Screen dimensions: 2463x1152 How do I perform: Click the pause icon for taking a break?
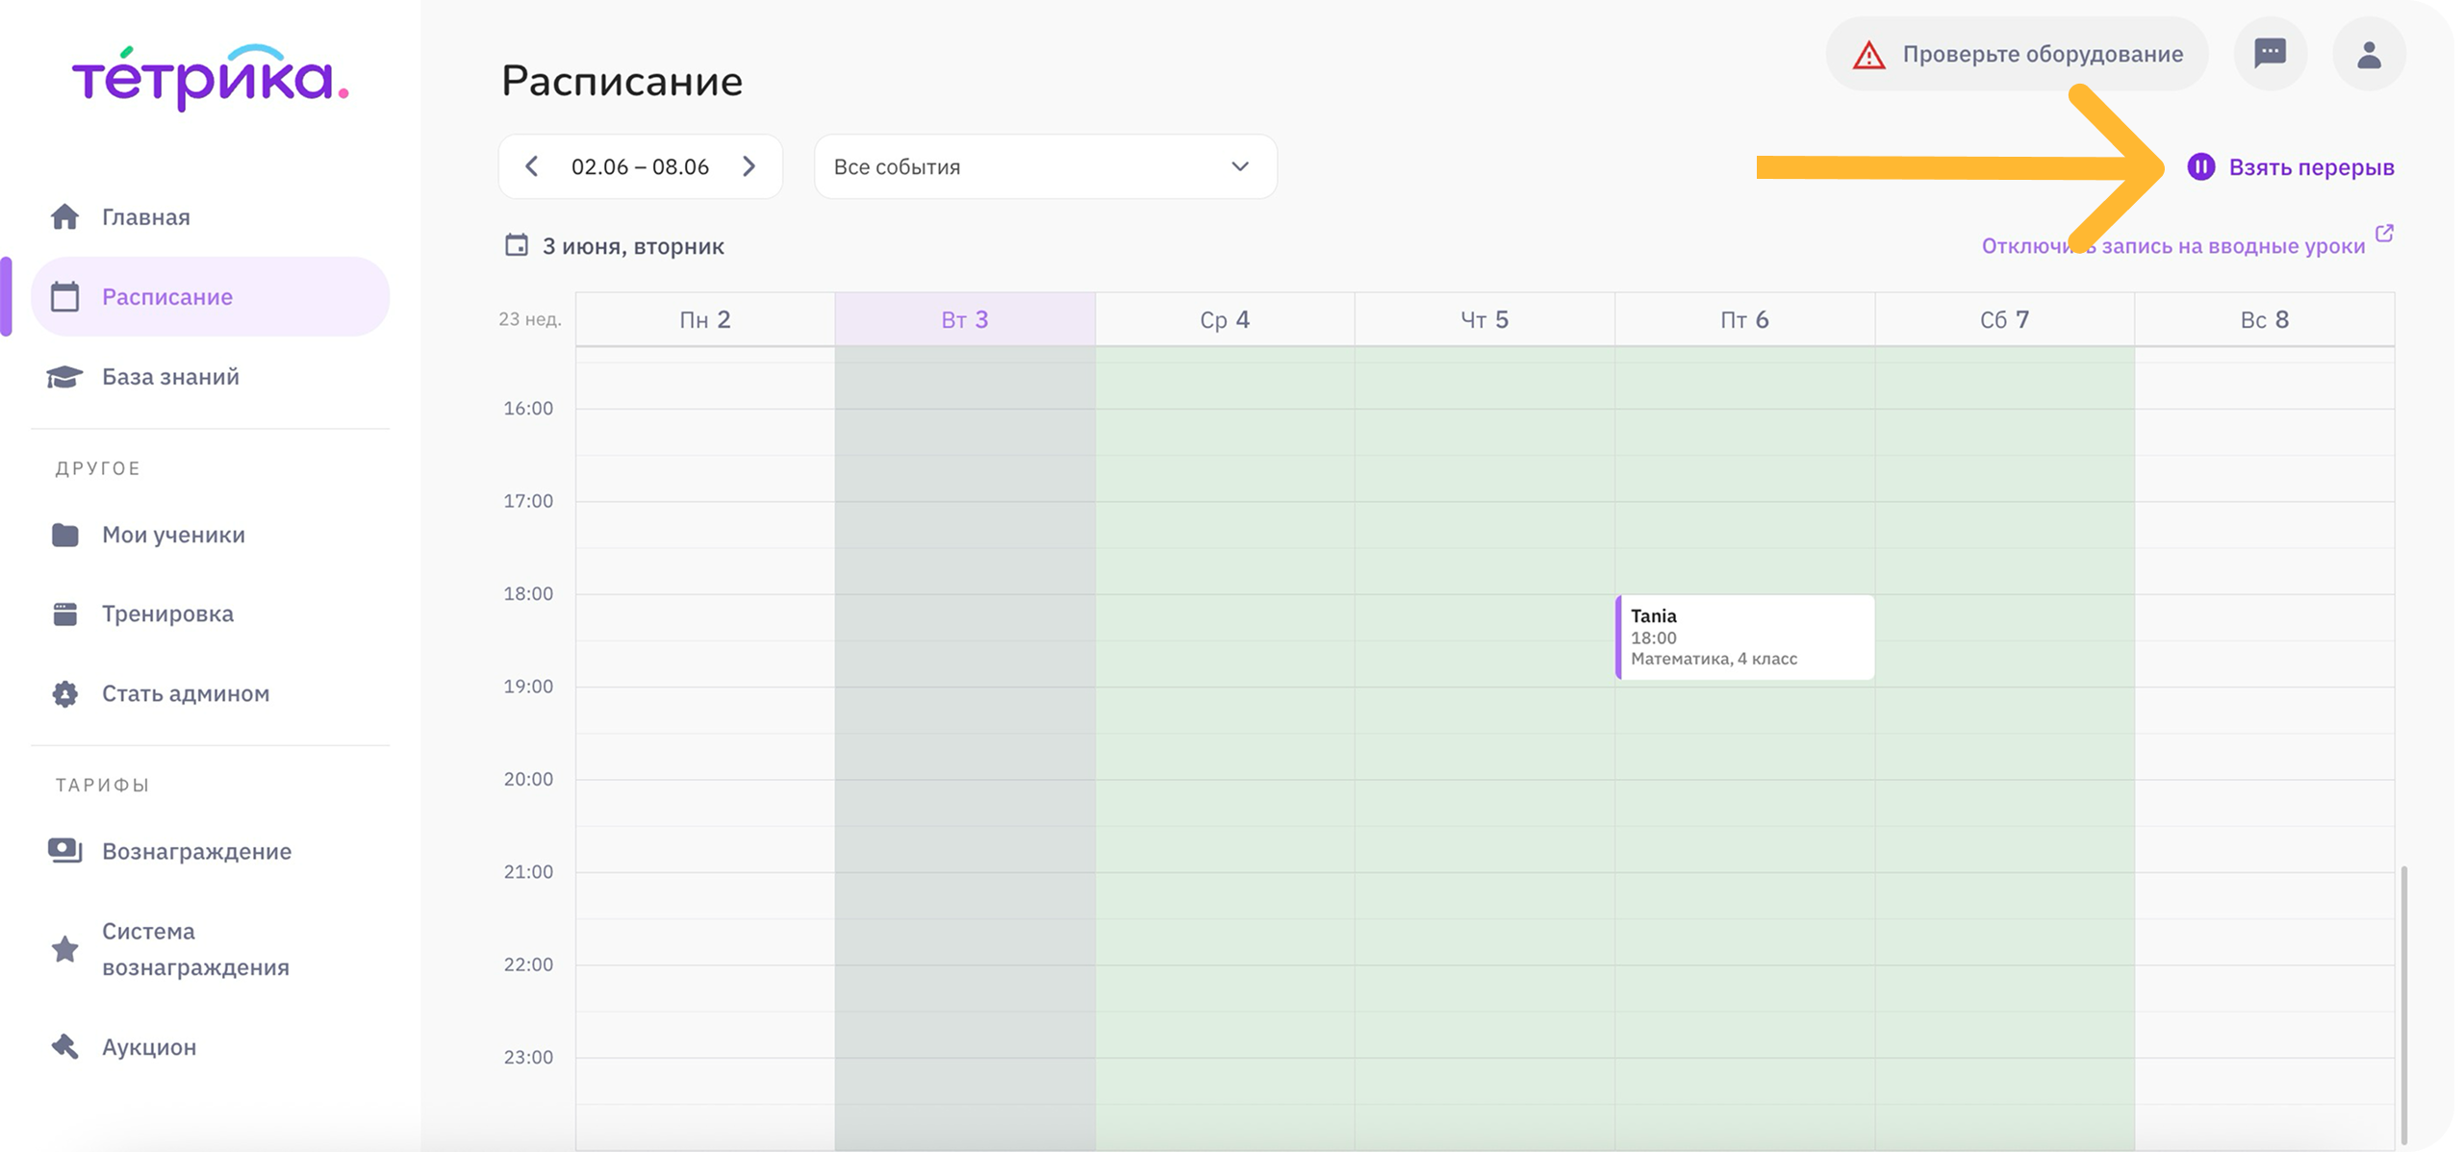[2200, 167]
